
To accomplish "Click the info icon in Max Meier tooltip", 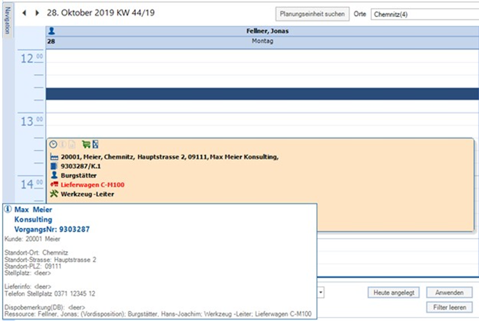I will 8,209.
